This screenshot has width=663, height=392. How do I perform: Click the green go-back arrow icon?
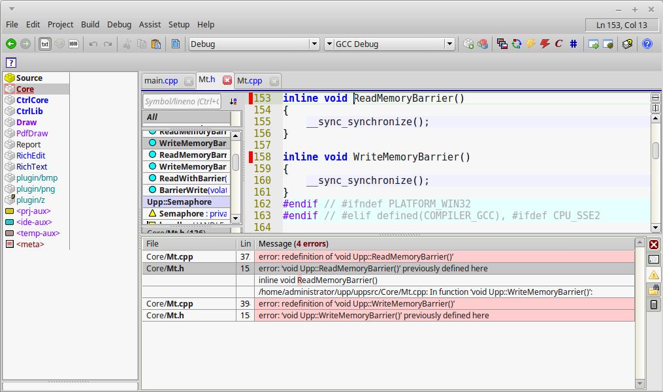tap(11, 44)
